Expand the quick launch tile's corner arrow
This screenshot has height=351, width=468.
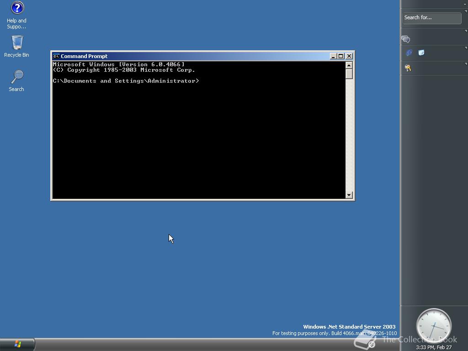coord(466,48)
